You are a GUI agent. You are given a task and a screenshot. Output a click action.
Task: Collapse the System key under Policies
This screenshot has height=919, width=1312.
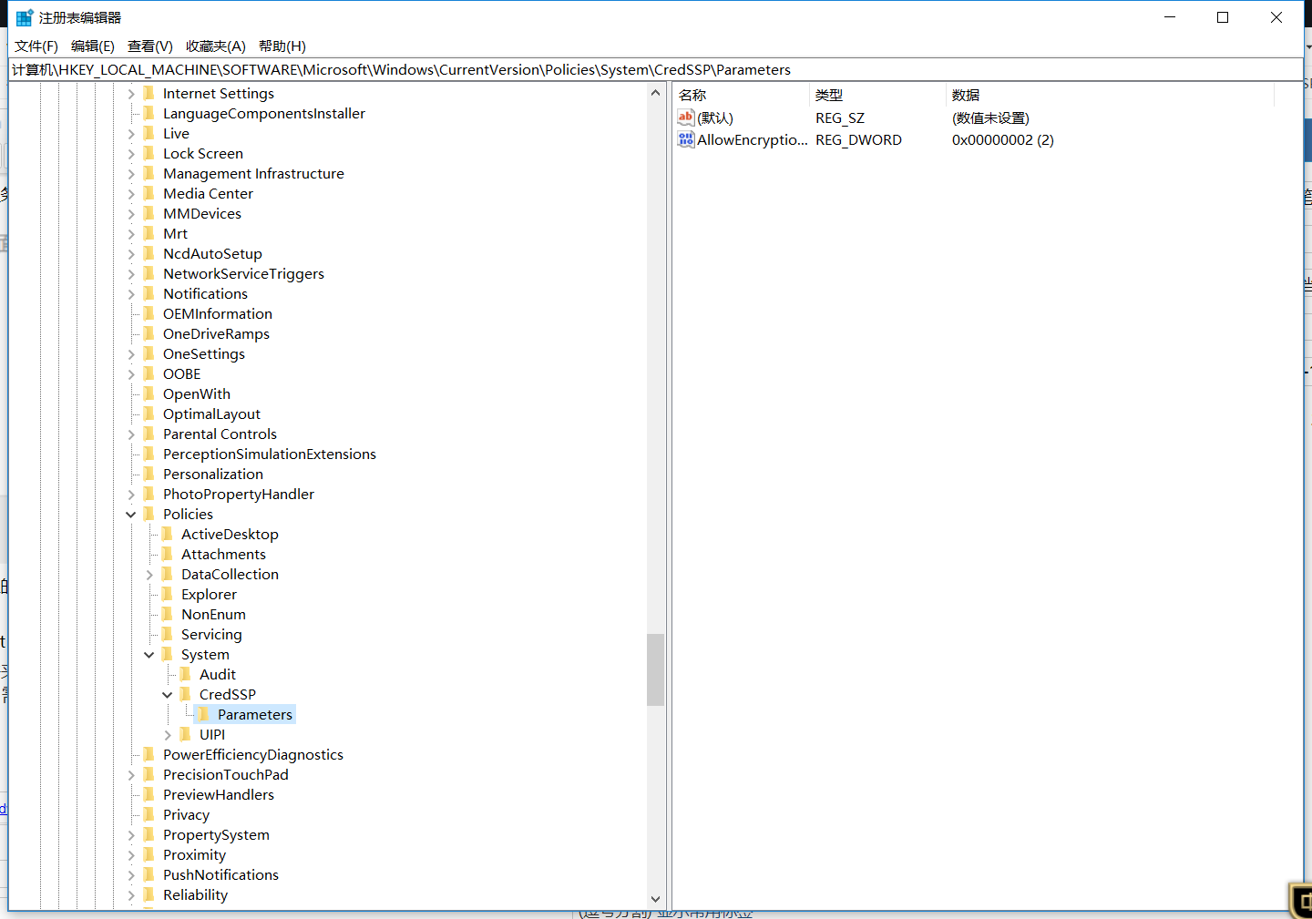(149, 655)
